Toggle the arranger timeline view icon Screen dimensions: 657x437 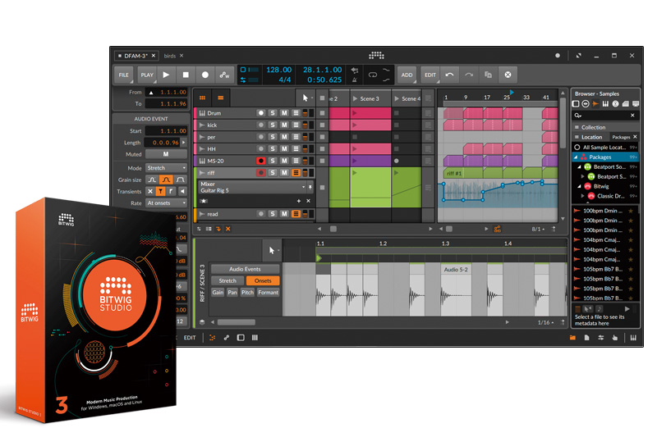tap(220, 98)
